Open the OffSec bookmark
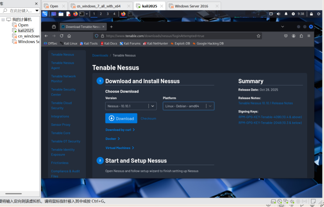Viewport: 324px width, 207px height. 51,43
